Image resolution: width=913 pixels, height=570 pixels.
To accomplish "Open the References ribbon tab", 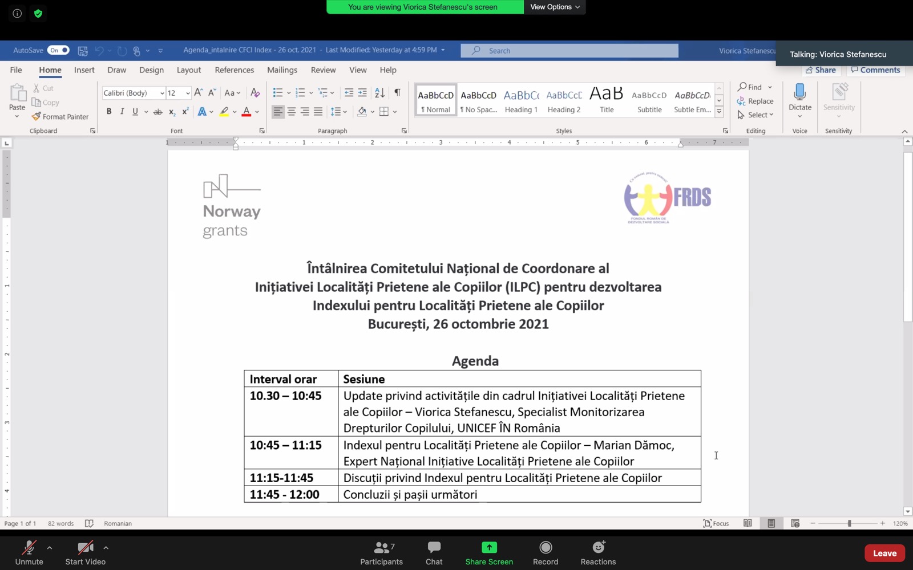I will coord(234,70).
